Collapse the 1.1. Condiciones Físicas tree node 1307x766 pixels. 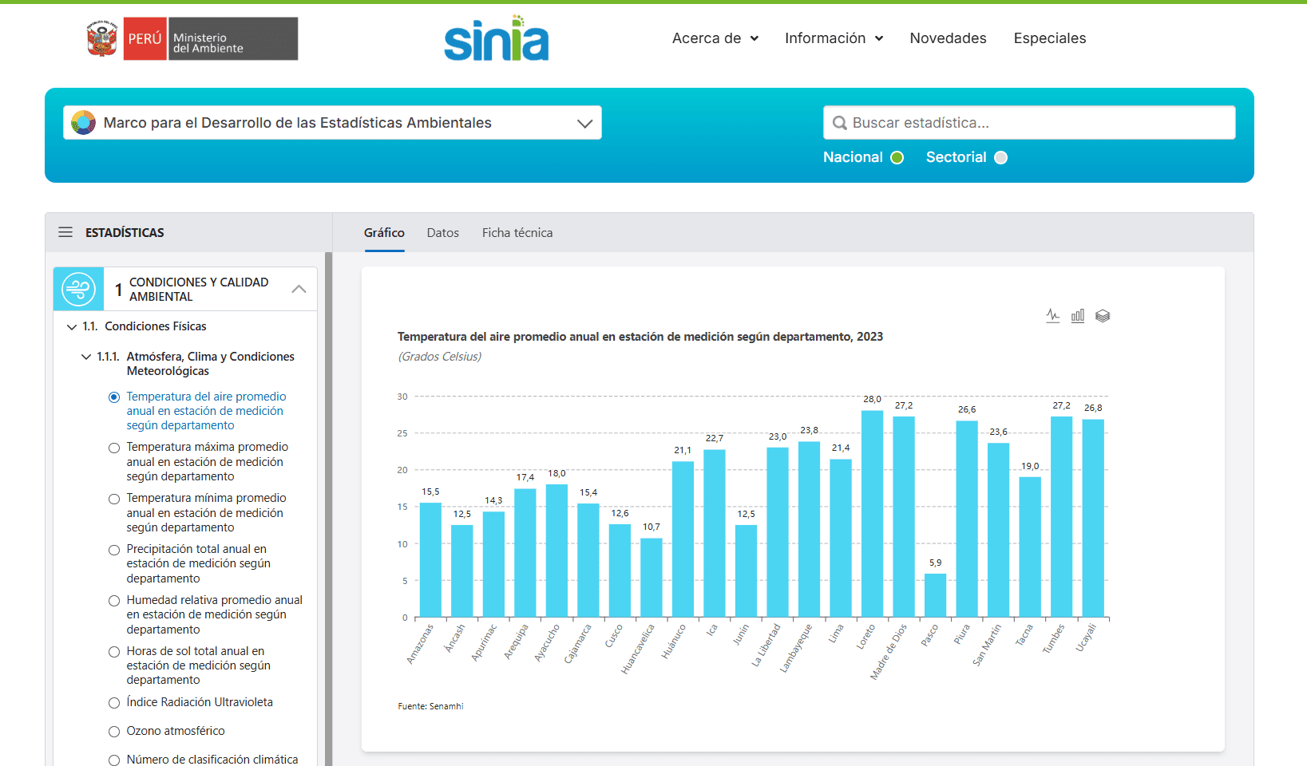click(x=72, y=326)
